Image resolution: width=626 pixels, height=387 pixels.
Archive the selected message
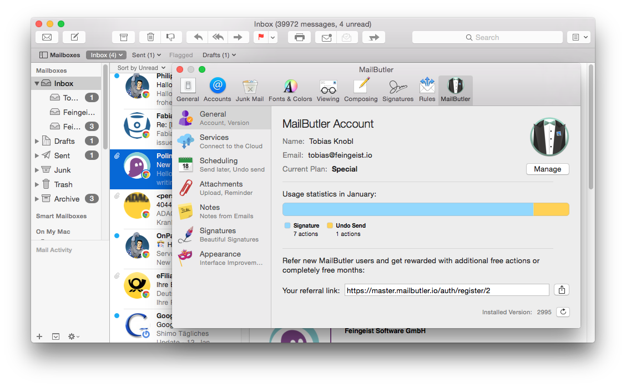point(123,37)
